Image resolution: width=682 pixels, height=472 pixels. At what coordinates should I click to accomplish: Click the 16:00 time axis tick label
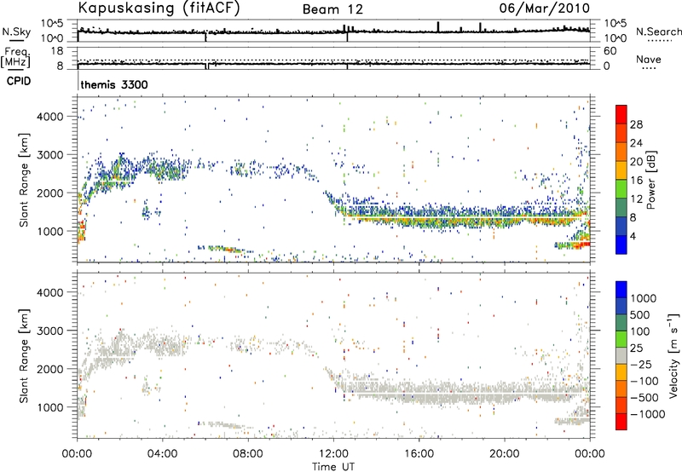[x=419, y=454]
